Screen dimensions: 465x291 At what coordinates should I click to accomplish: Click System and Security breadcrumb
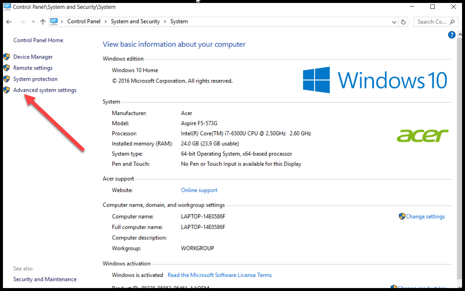tap(135, 21)
